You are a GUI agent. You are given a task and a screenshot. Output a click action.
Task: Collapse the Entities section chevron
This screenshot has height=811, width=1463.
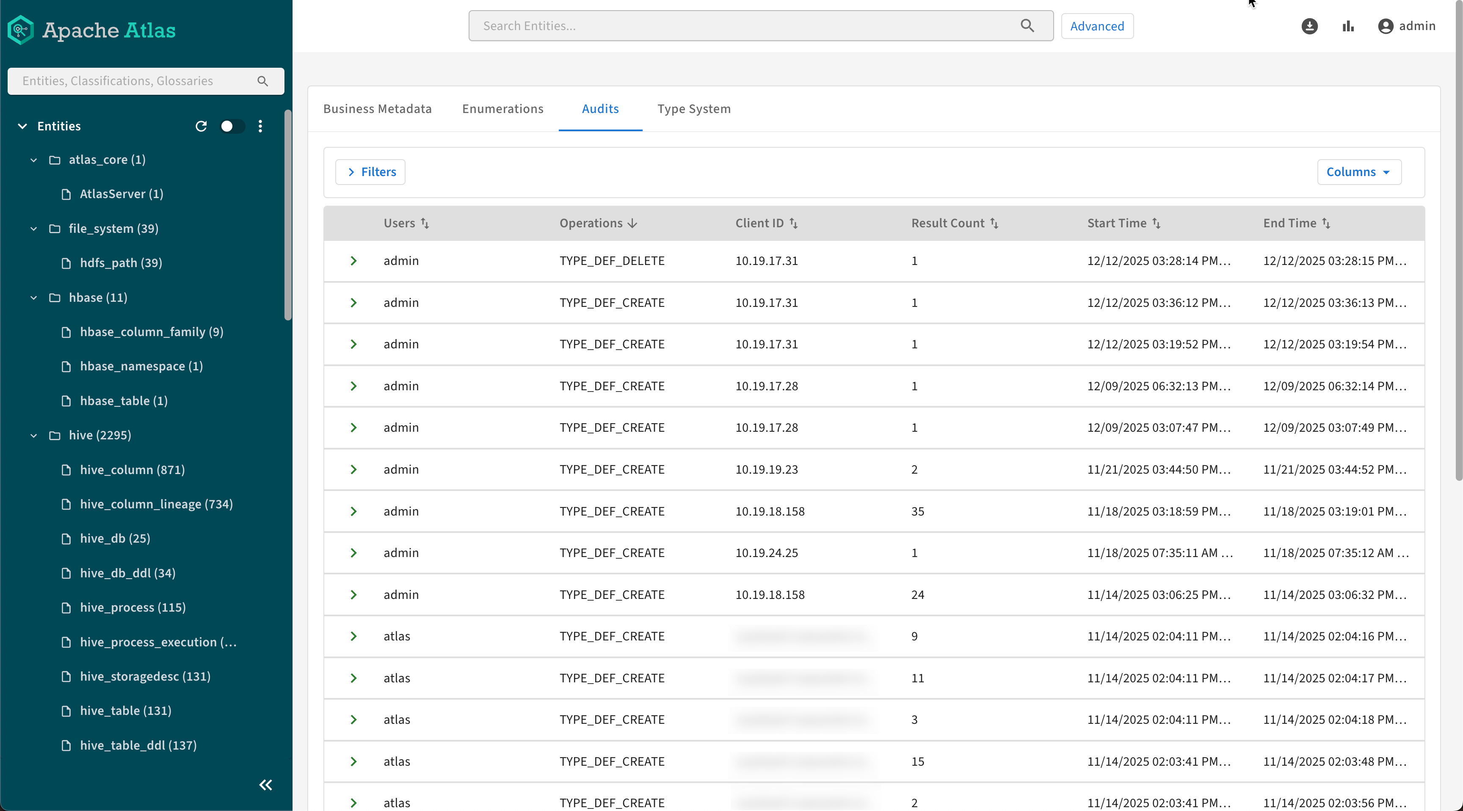pyautogui.click(x=23, y=126)
